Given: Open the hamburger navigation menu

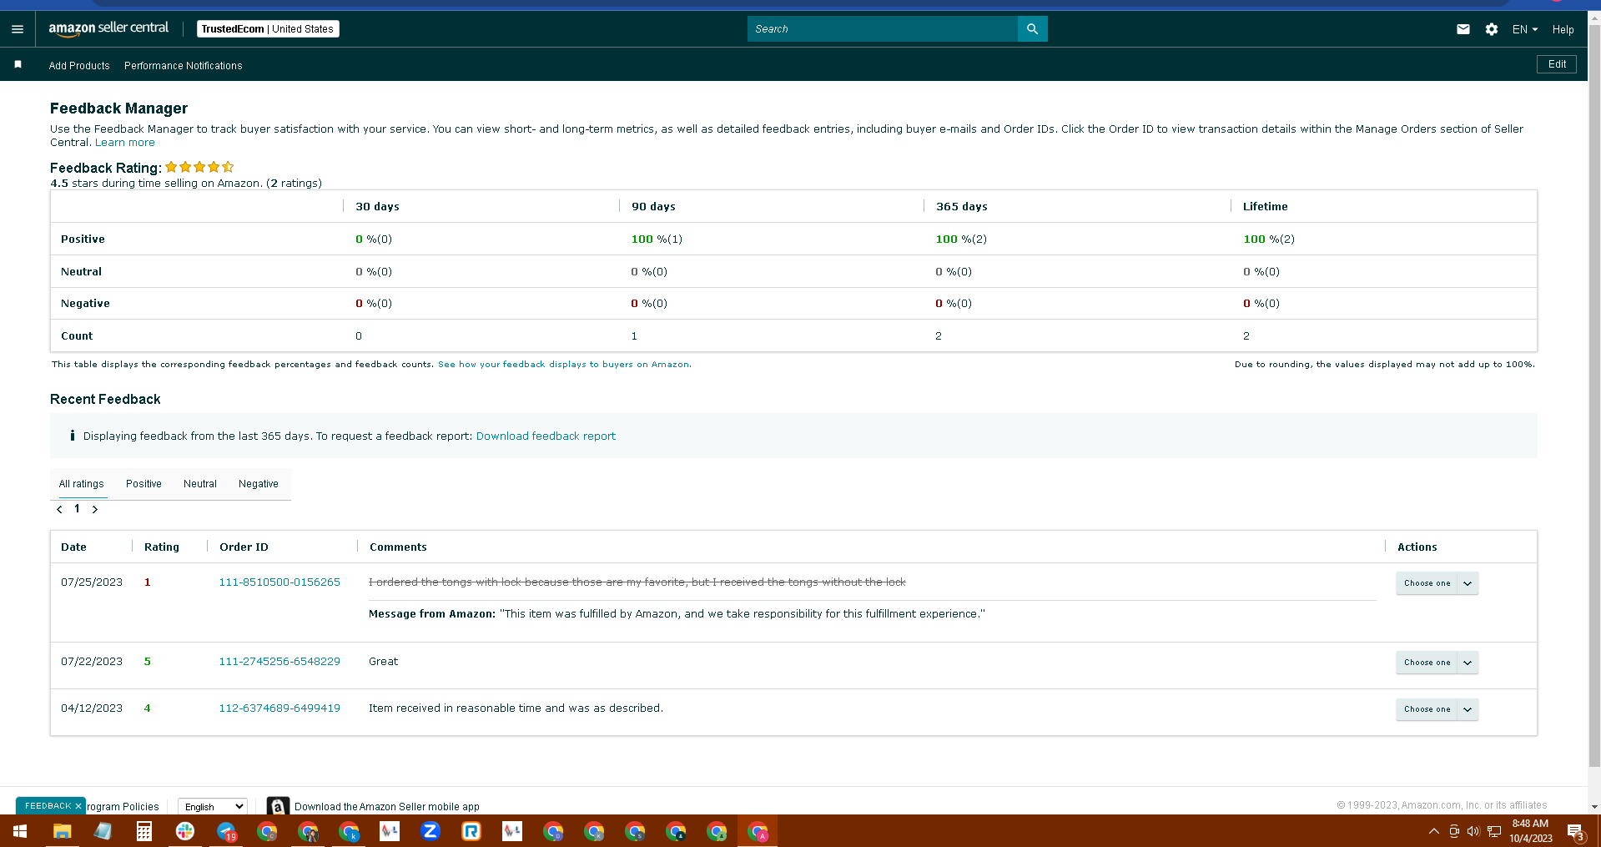Looking at the screenshot, I should point(18,29).
